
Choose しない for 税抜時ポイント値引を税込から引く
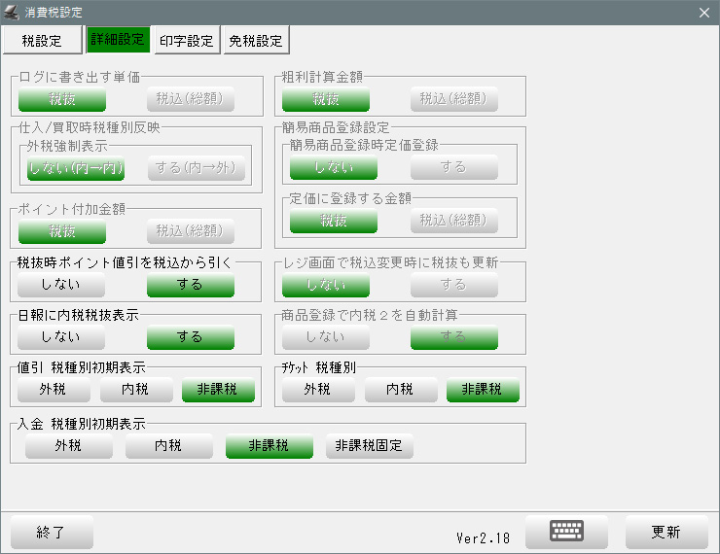click(62, 285)
